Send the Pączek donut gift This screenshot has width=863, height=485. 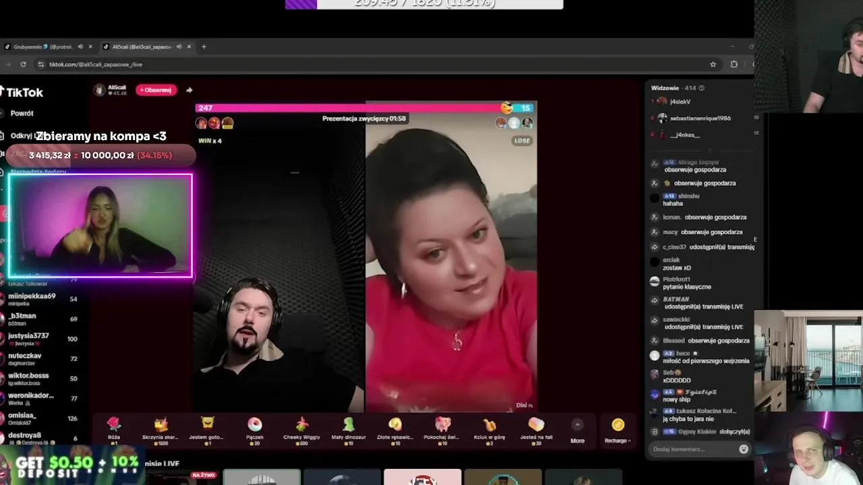[254, 430]
